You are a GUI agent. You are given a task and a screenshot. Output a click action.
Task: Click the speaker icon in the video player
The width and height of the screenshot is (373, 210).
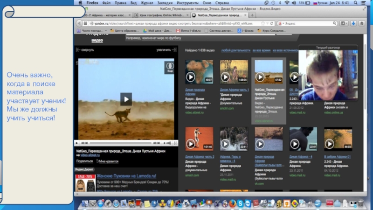pos(164,143)
